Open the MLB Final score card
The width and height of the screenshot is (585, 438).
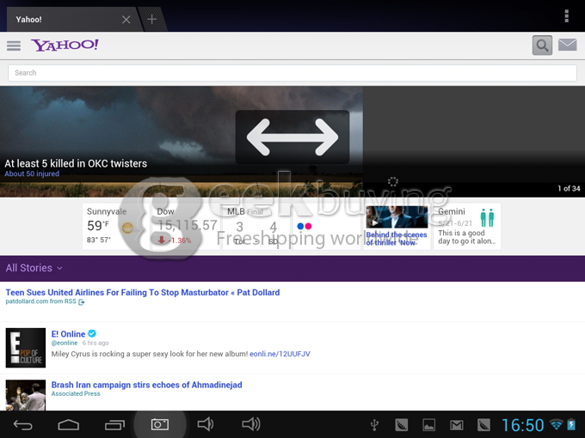[x=256, y=226]
